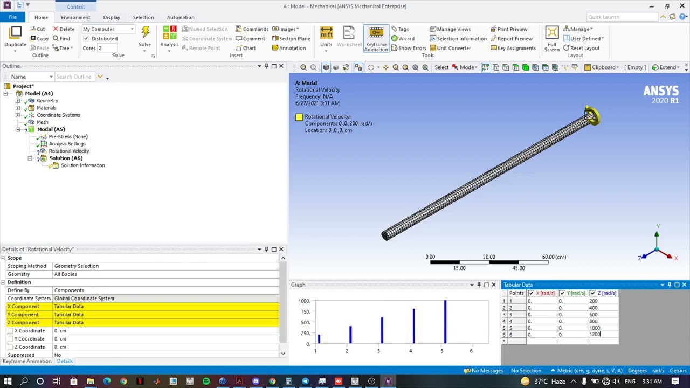
Task: Toggle X [rad/s] column checkbox in Tabular Data
Action: [531, 293]
